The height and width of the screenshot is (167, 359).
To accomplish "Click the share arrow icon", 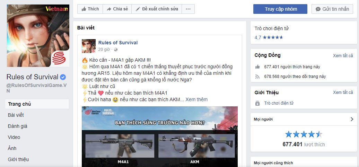I will coord(109,9).
